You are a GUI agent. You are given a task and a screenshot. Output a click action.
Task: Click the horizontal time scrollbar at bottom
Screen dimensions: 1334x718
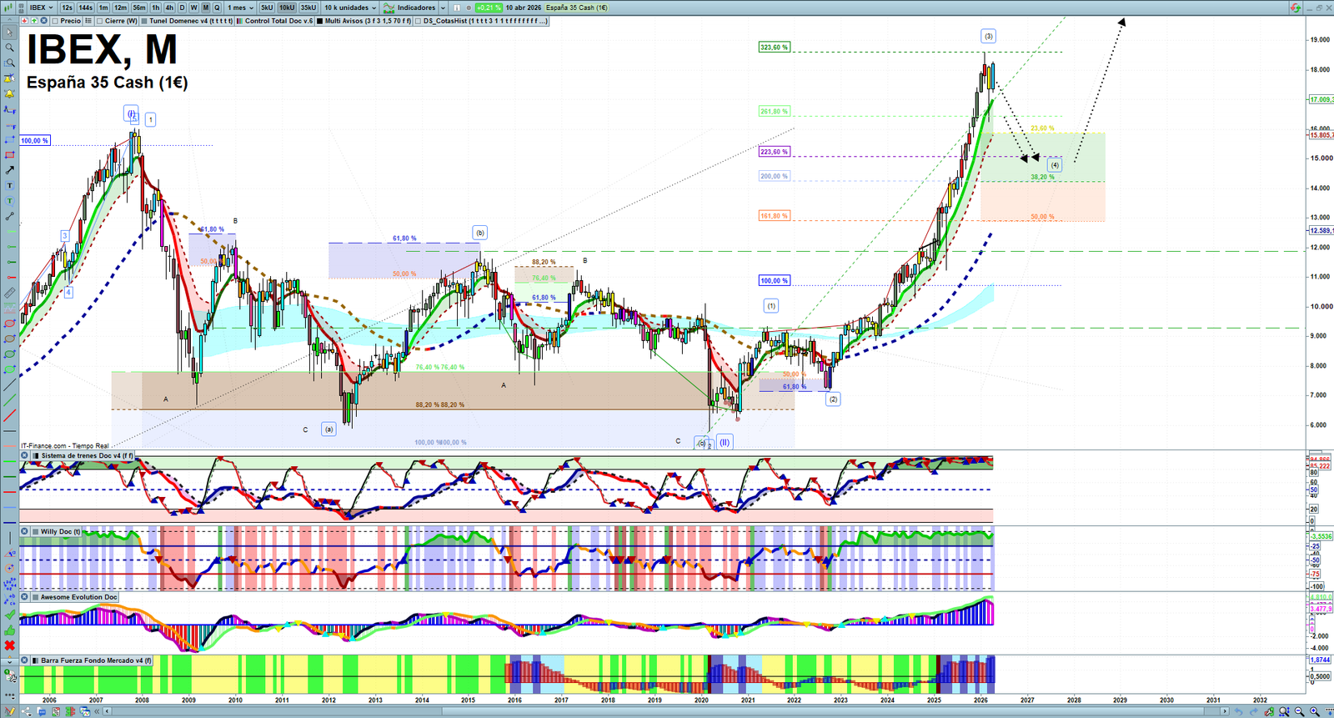[x=667, y=711]
